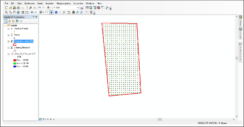Uncheck the Modelo Plantio layer

pos(12,29)
